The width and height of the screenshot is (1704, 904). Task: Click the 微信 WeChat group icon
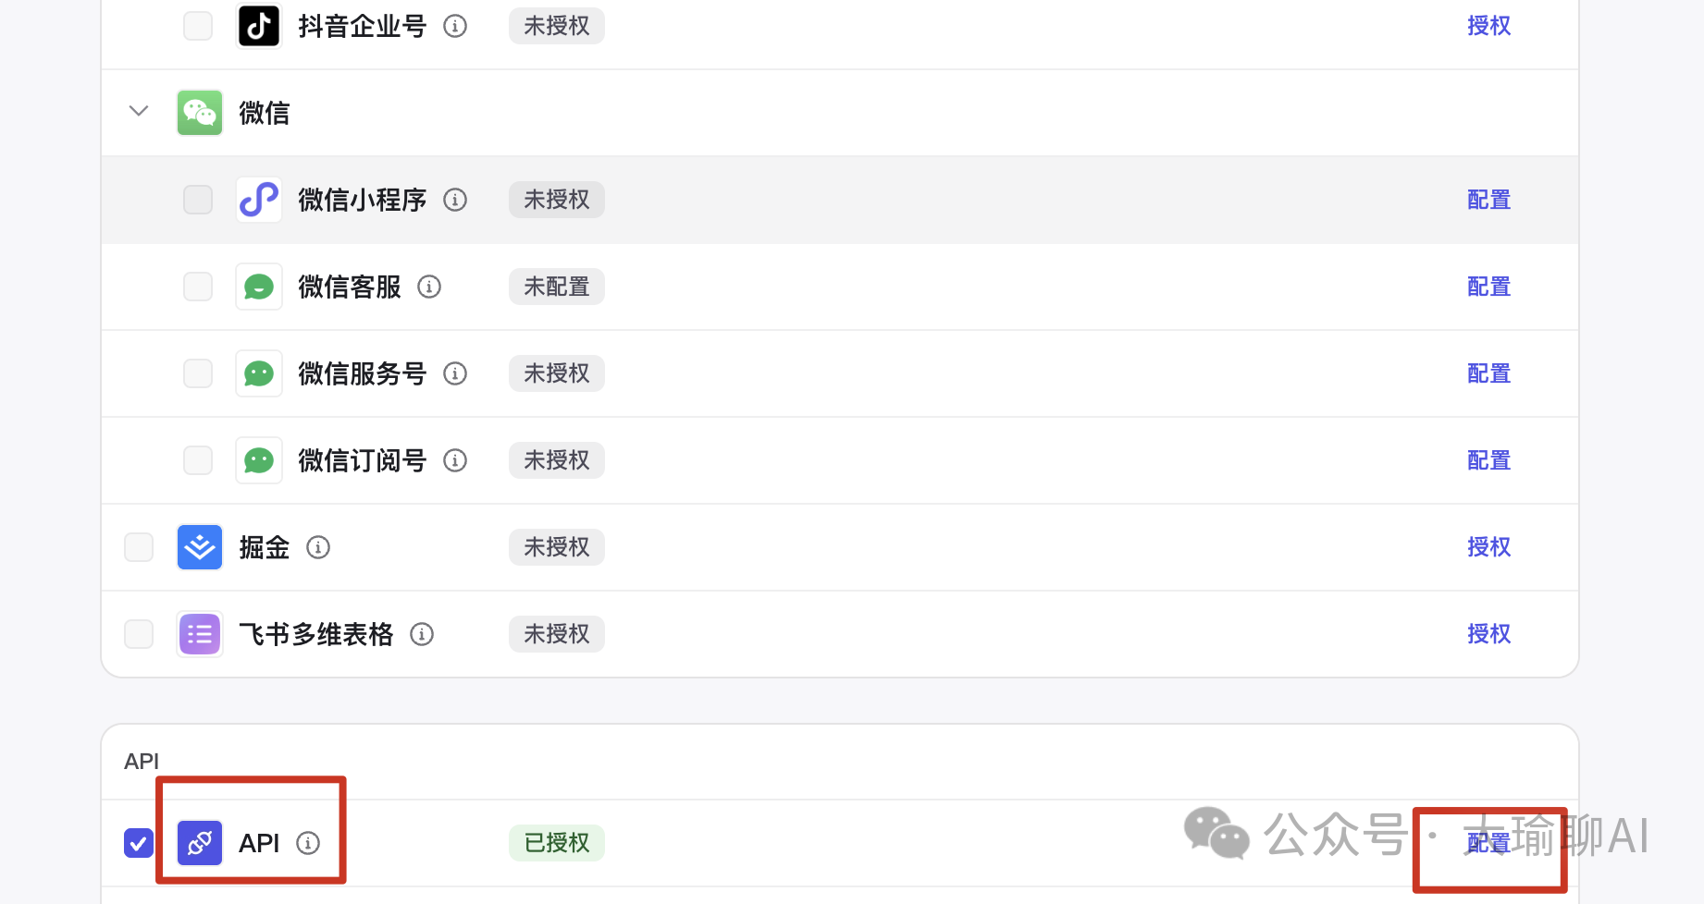click(199, 112)
